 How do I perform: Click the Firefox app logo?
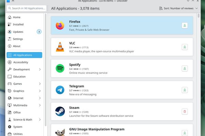(x=60, y=26)
